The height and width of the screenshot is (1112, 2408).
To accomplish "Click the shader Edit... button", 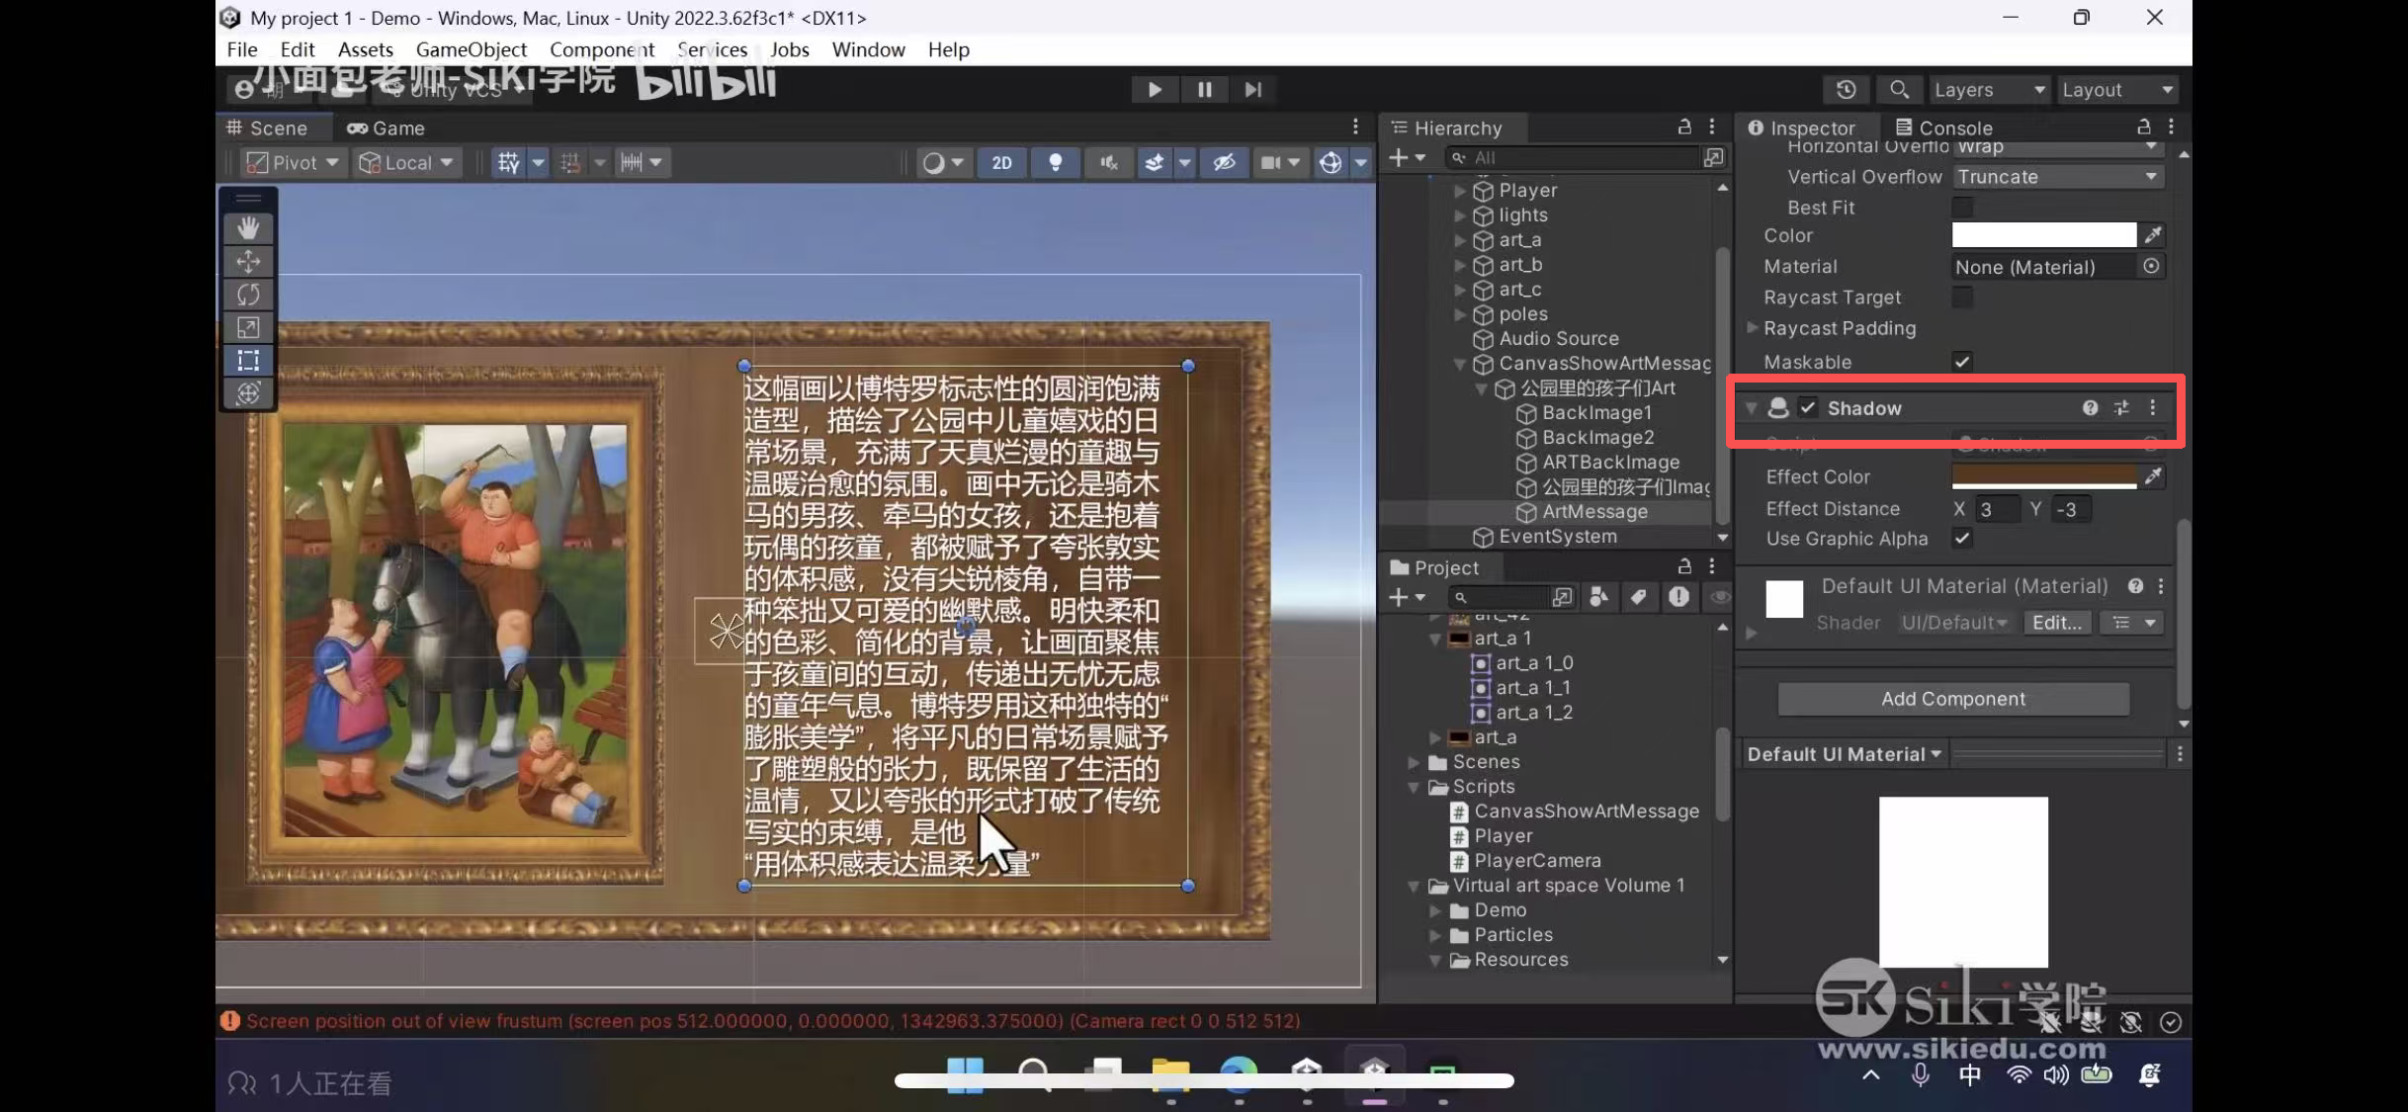I will point(2057,623).
